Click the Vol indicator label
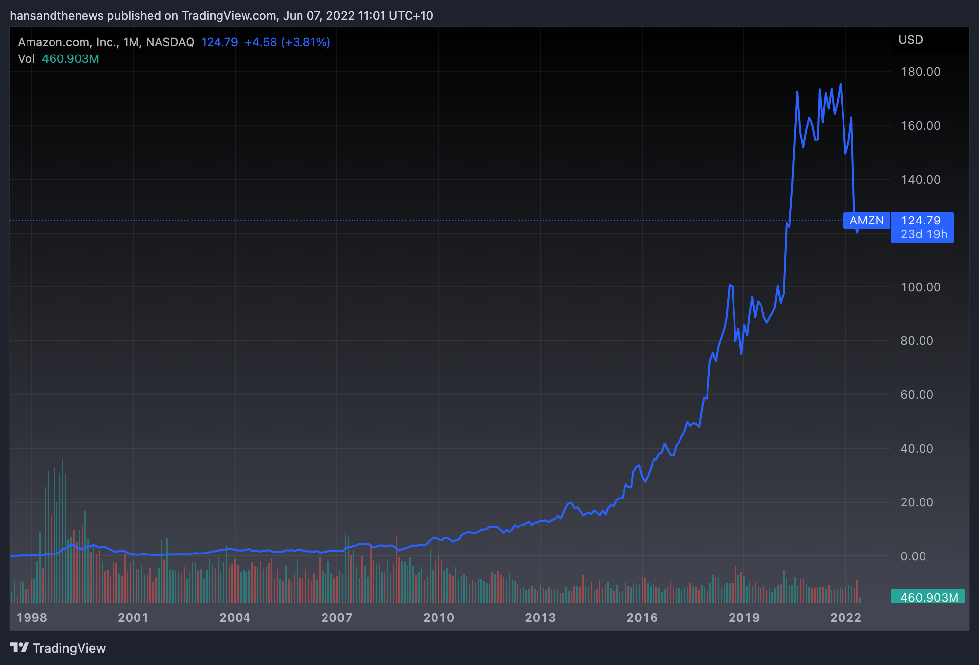979x665 pixels. pos(26,59)
